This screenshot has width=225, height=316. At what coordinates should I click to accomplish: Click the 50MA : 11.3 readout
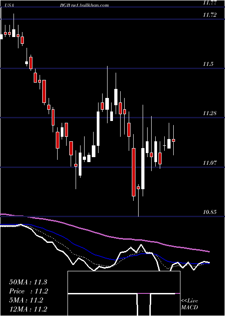point(28,282)
